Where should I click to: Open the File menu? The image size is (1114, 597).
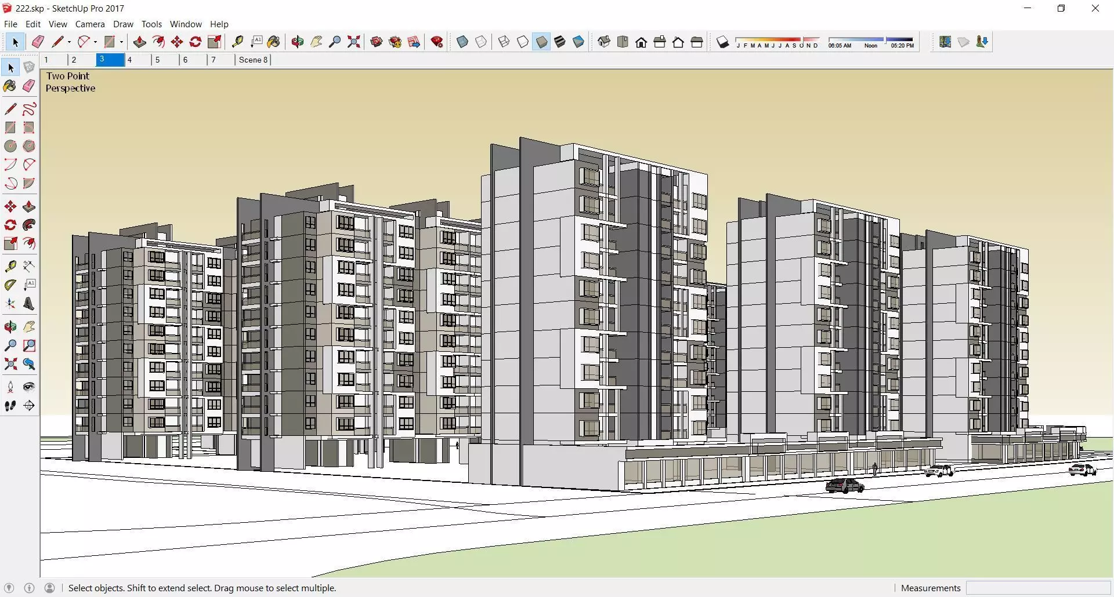tap(10, 24)
